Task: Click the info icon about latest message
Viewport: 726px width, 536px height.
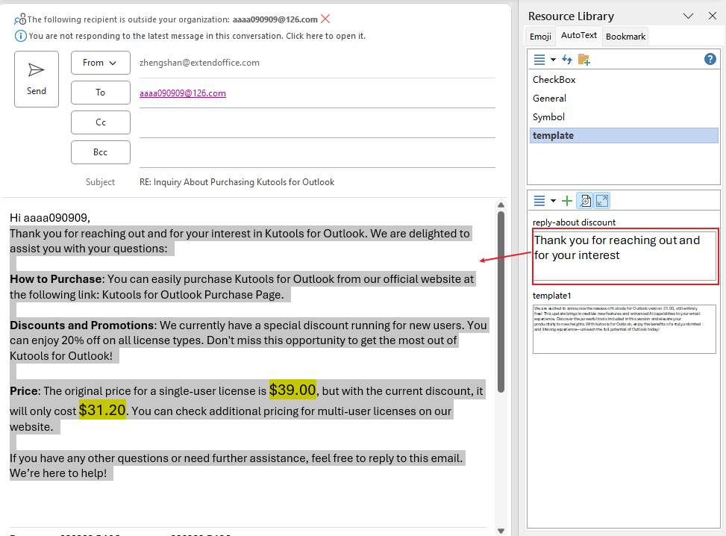Action: click(20, 36)
